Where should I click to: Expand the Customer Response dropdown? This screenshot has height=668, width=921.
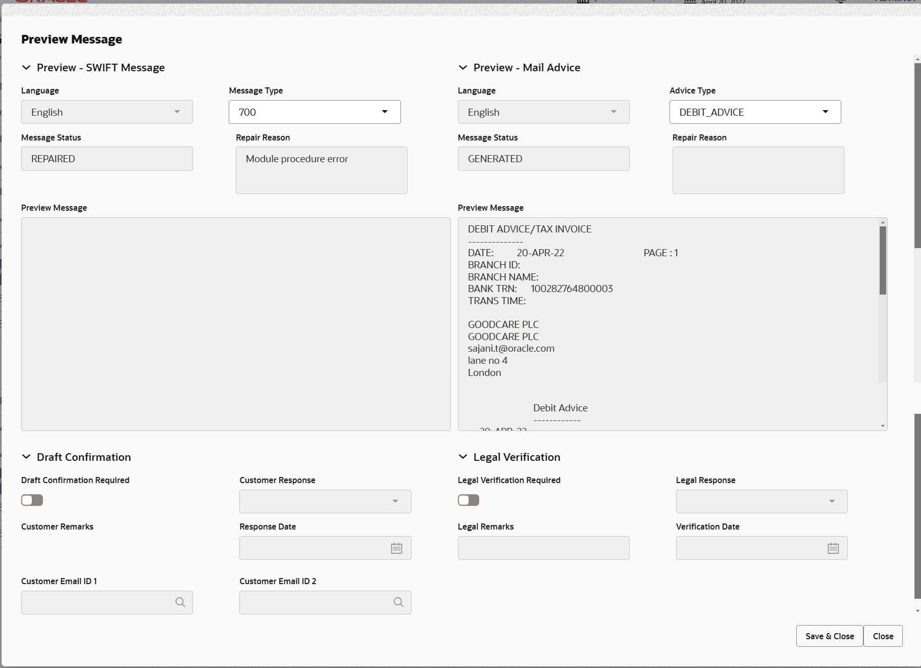tap(325, 501)
